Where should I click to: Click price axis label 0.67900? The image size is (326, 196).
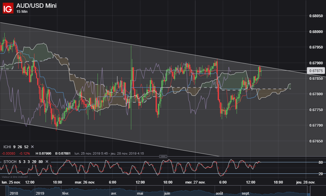point(316,63)
